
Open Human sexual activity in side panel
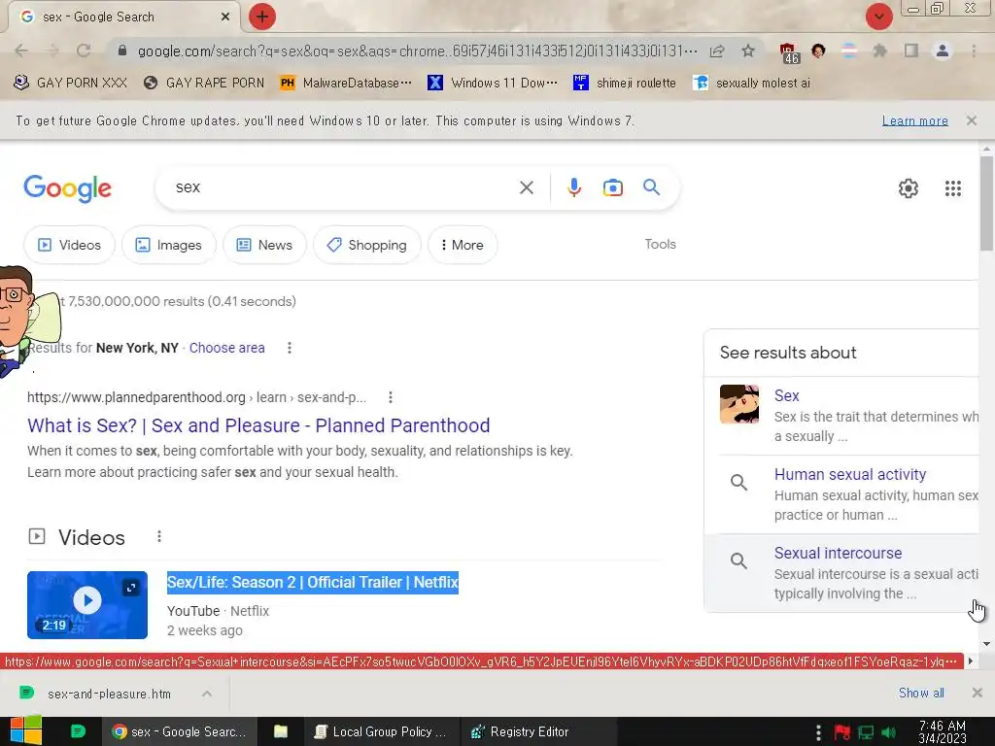[x=849, y=474]
